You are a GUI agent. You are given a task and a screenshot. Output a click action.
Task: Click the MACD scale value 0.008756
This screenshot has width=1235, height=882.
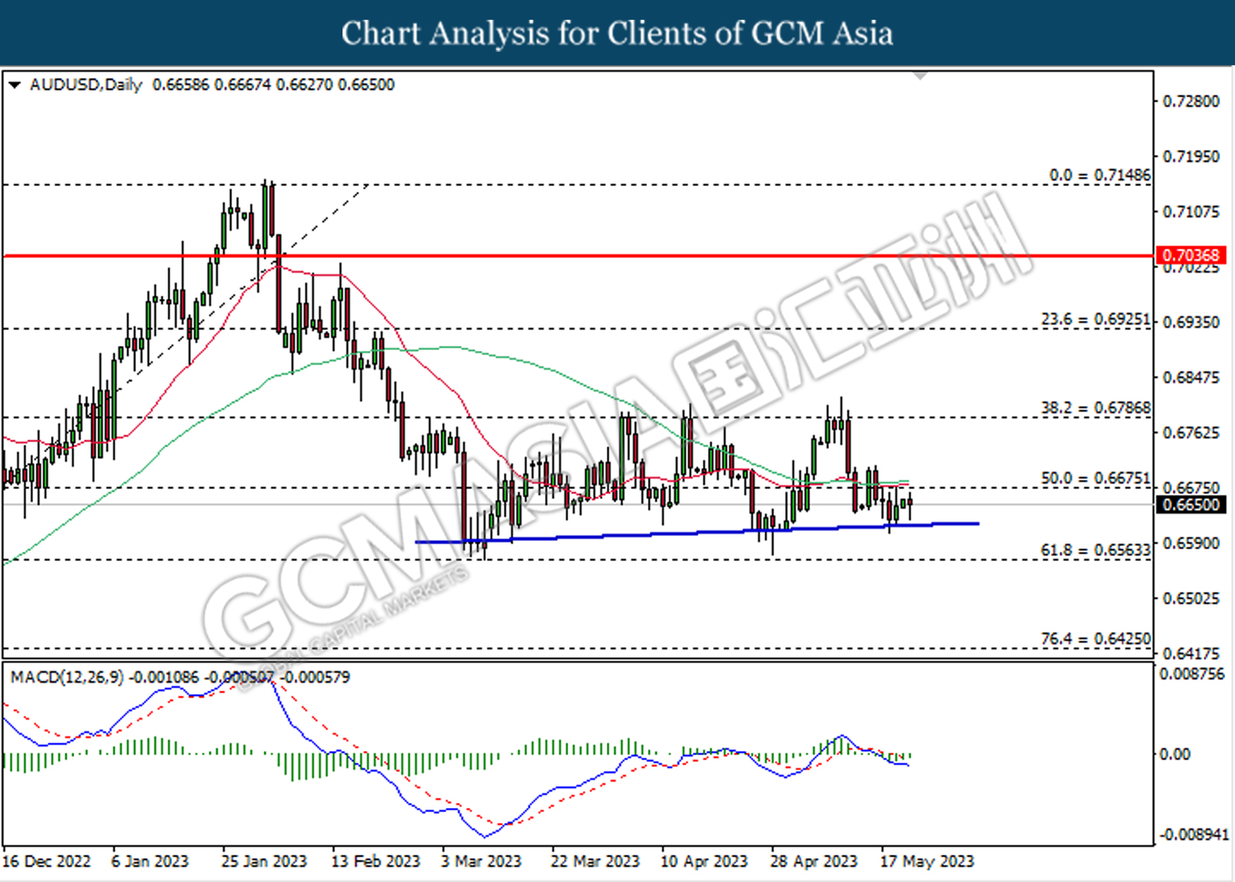point(1191,674)
